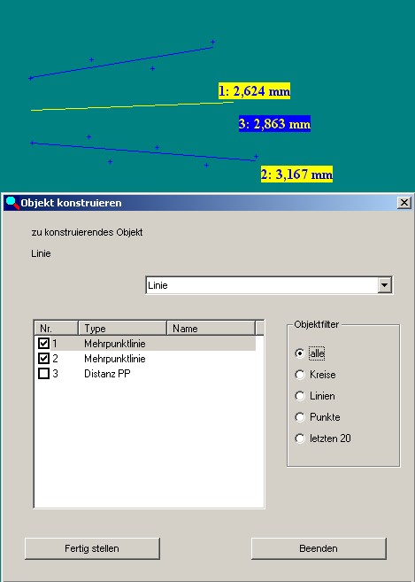Screen dimensions: 415x582
Task: Click measurement label 2: 3,167 mm
Action: point(296,175)
